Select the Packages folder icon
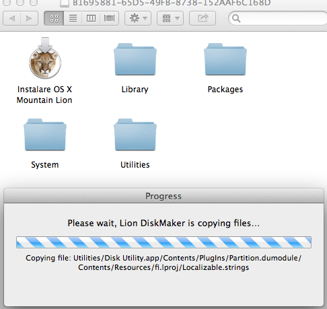 [225, 59]
